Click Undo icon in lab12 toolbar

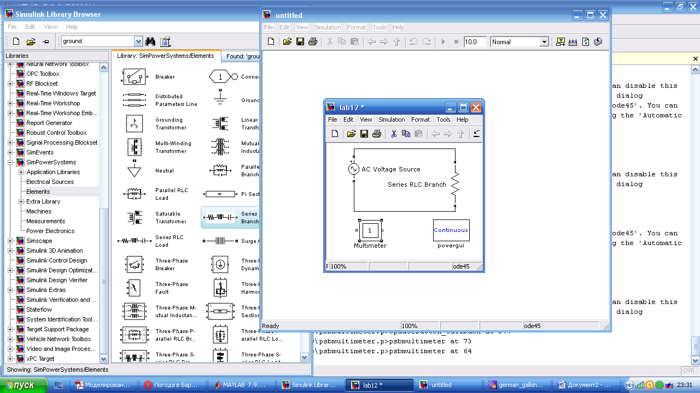pos(477,134)
